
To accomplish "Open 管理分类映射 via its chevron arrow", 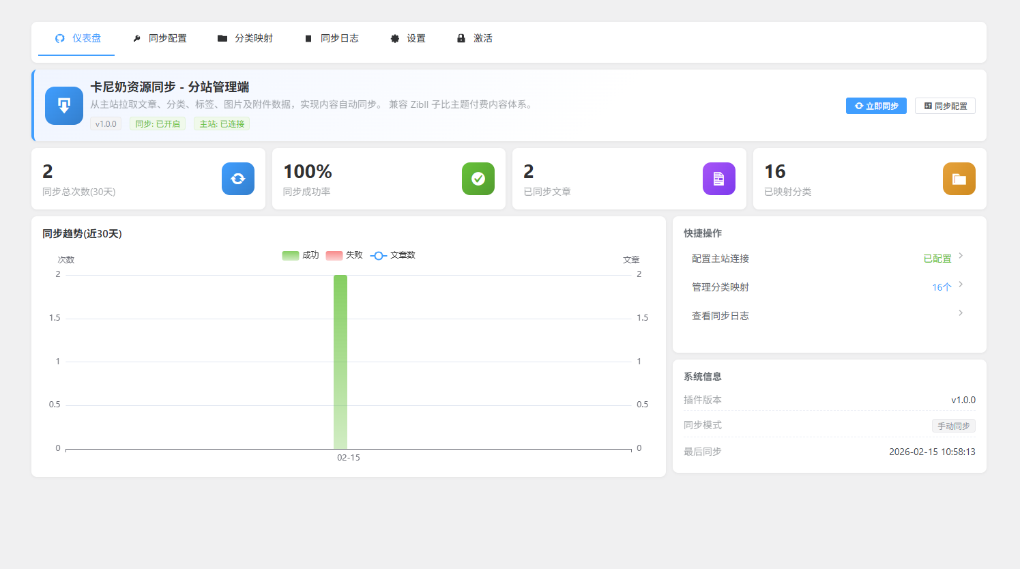I will click(960, 284).
